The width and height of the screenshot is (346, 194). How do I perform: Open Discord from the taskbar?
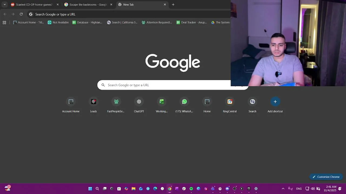(227, 189)
